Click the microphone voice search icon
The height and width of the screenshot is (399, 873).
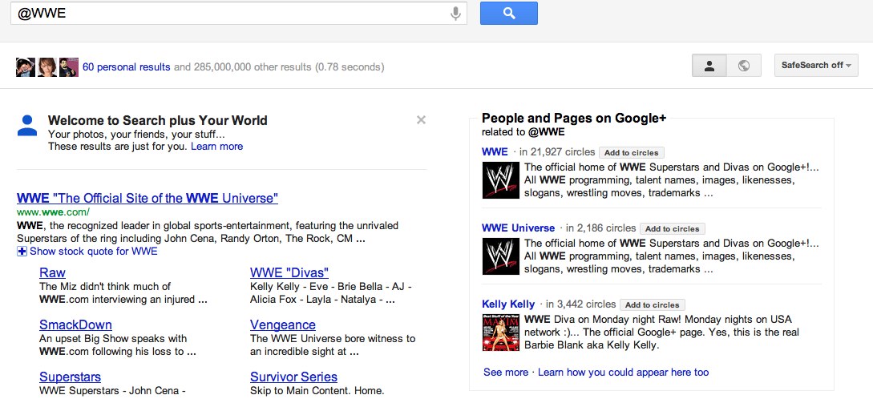coord(455,14)
